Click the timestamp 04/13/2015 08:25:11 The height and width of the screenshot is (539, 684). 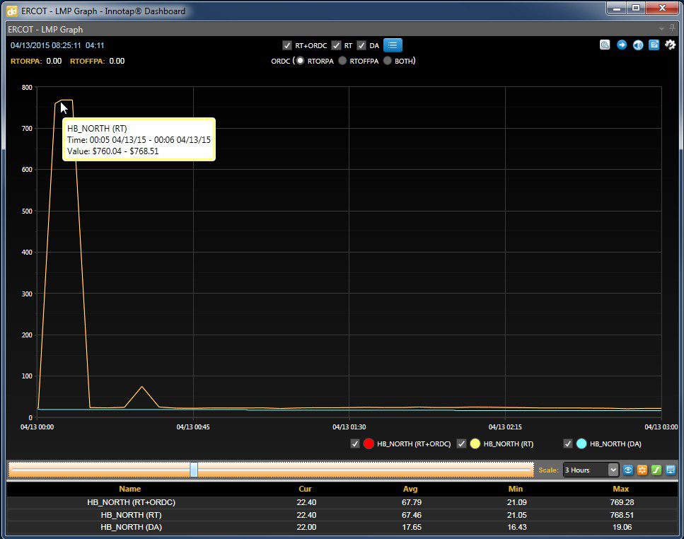46,45
